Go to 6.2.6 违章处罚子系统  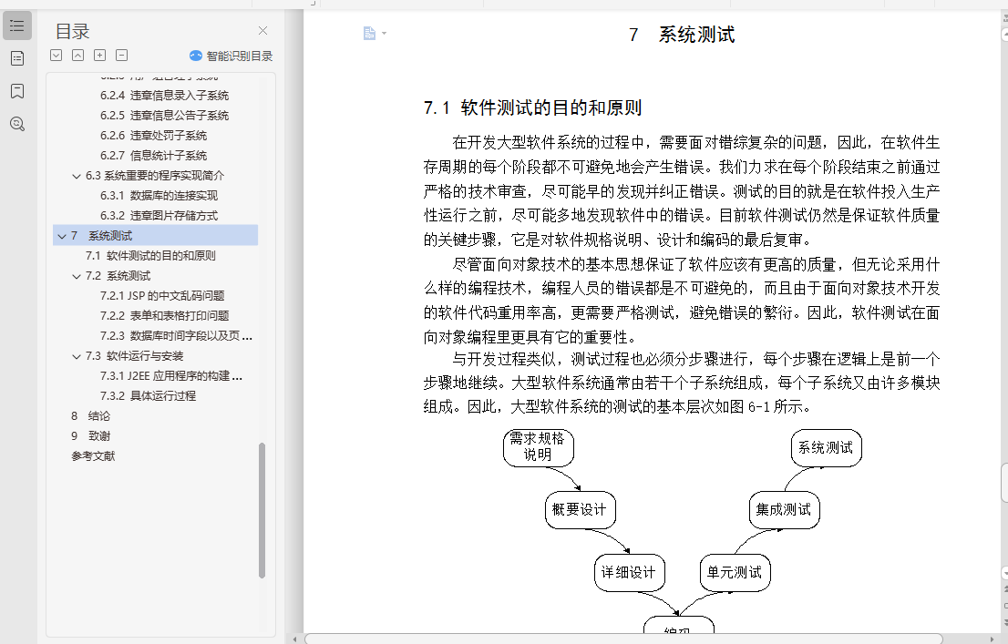154,135
